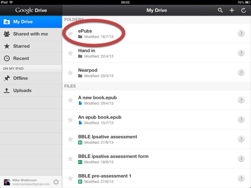Tap blue file icon under An epub book.epub

(x=80, y=123)
